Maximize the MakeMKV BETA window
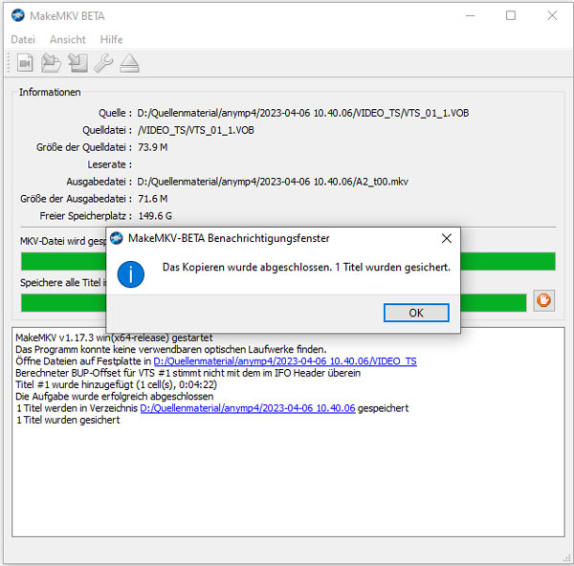574x566 pixels. (x=511, y=15)
